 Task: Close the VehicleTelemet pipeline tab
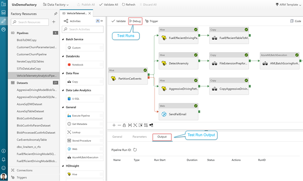click(90, 13)
